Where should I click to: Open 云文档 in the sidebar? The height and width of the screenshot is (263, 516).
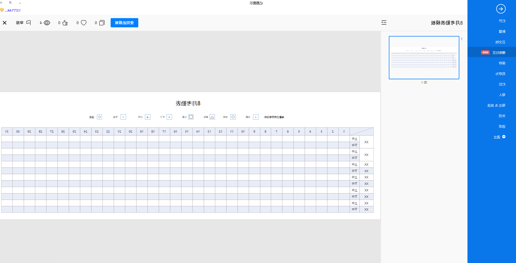pyautogui.click(x=500, y=42)
